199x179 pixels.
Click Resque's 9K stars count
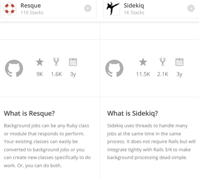click(40, 74)
